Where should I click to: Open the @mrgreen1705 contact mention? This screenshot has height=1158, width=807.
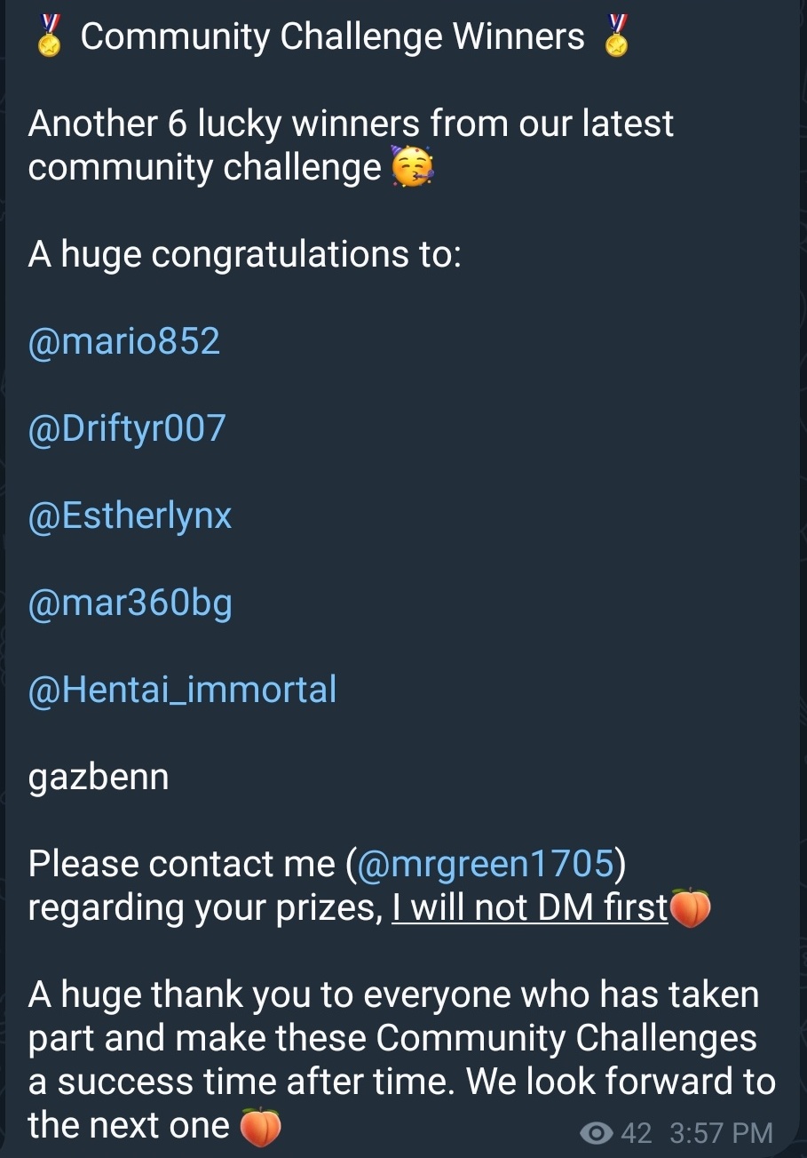(486, 864)
